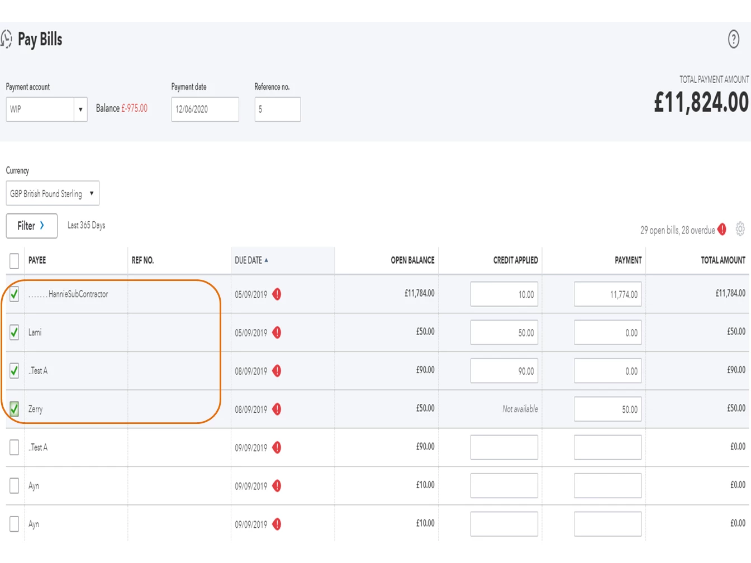Viewport: 751px width, 563px height.
Task: Open the help question mark icon
Action: point(734,39)
